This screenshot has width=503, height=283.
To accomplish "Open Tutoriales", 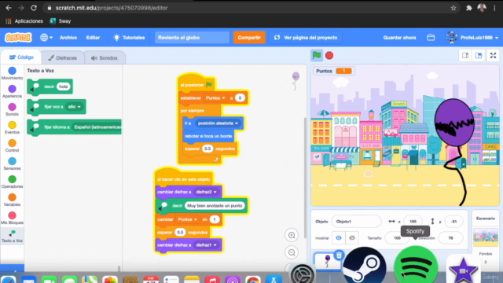I will pyautogui.click(x=129, y=38).
